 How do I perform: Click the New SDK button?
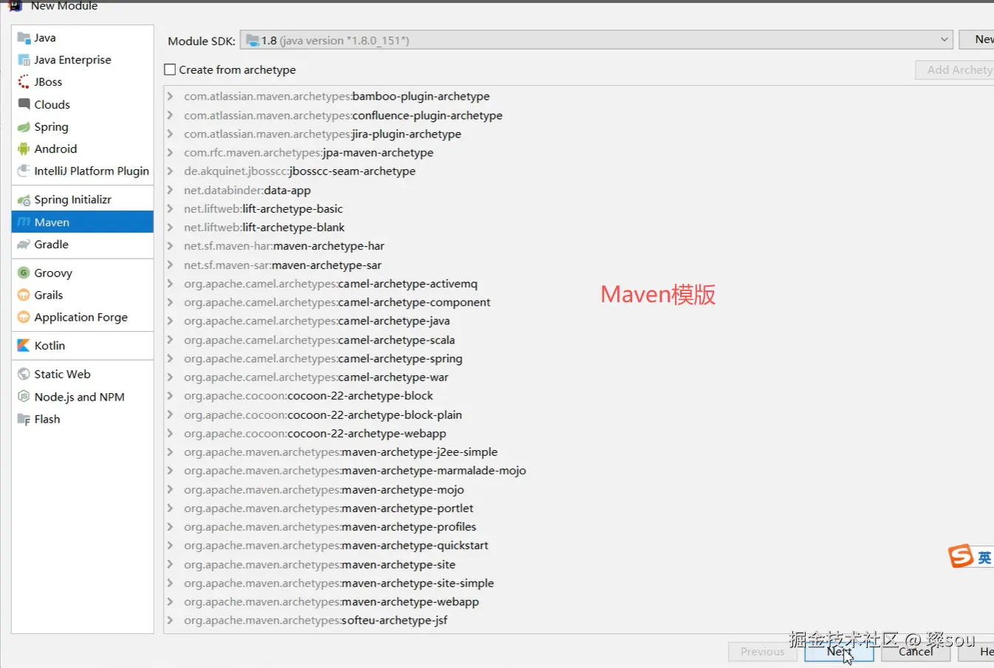click(977, 40)
